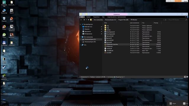The width and height of the screenshot is (189, 106).
Task: Open Explorer help question mark icon
Action: [x=187, y=17]
